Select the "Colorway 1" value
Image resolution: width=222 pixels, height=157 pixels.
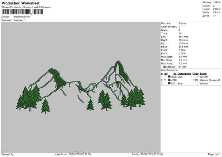tap(20, 20)
